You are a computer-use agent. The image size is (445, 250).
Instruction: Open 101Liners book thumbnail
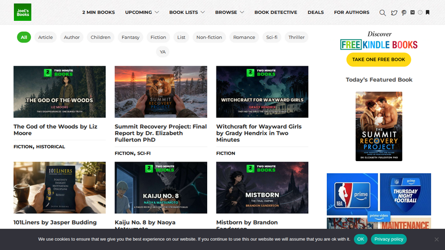[x=60, y=187]
